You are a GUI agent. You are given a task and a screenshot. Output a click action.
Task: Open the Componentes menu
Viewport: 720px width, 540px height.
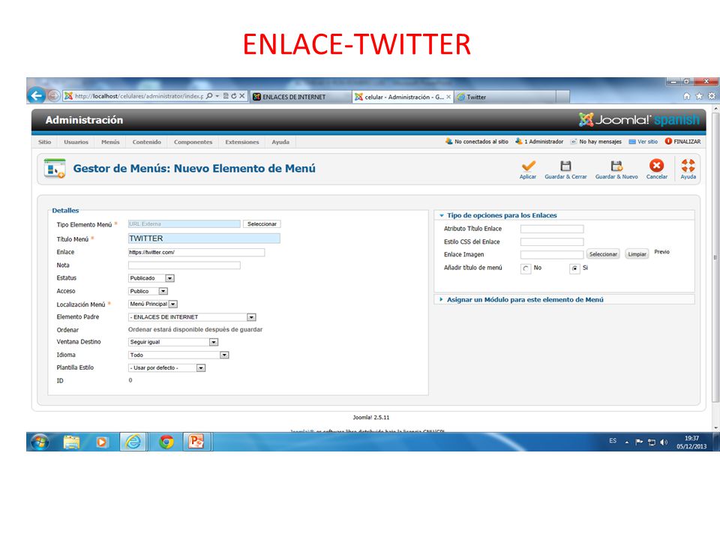(x=193, y=142)
